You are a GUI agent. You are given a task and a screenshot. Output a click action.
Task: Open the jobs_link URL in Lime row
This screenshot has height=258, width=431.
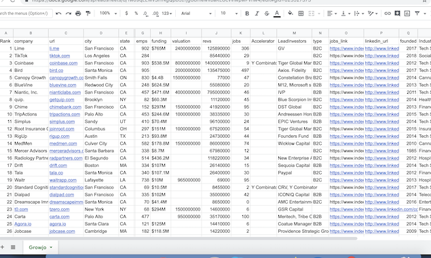pos(346,48)
